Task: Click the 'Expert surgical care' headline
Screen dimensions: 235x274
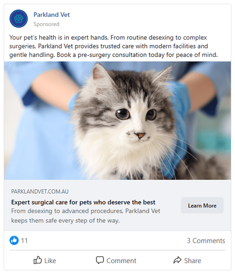Action: [83, 202]
